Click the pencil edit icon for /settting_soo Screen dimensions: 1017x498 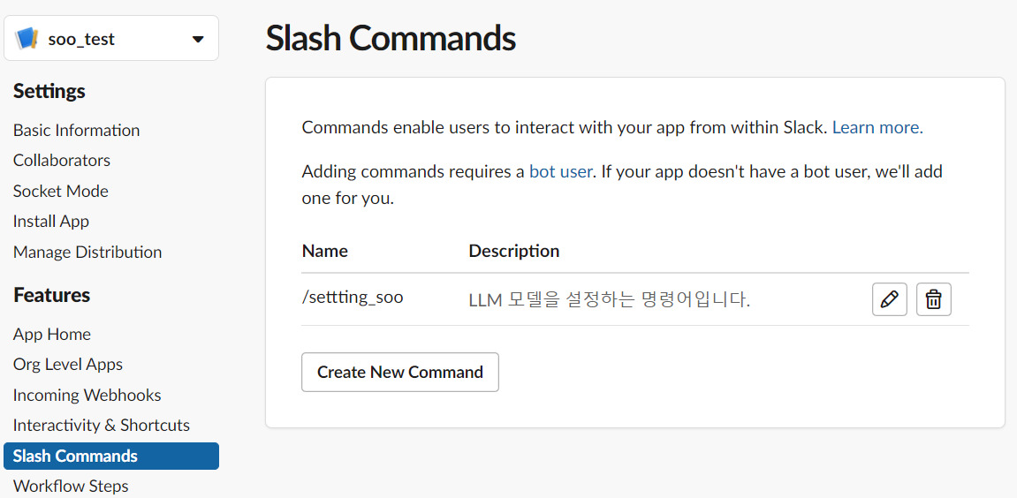pos(889,299)
